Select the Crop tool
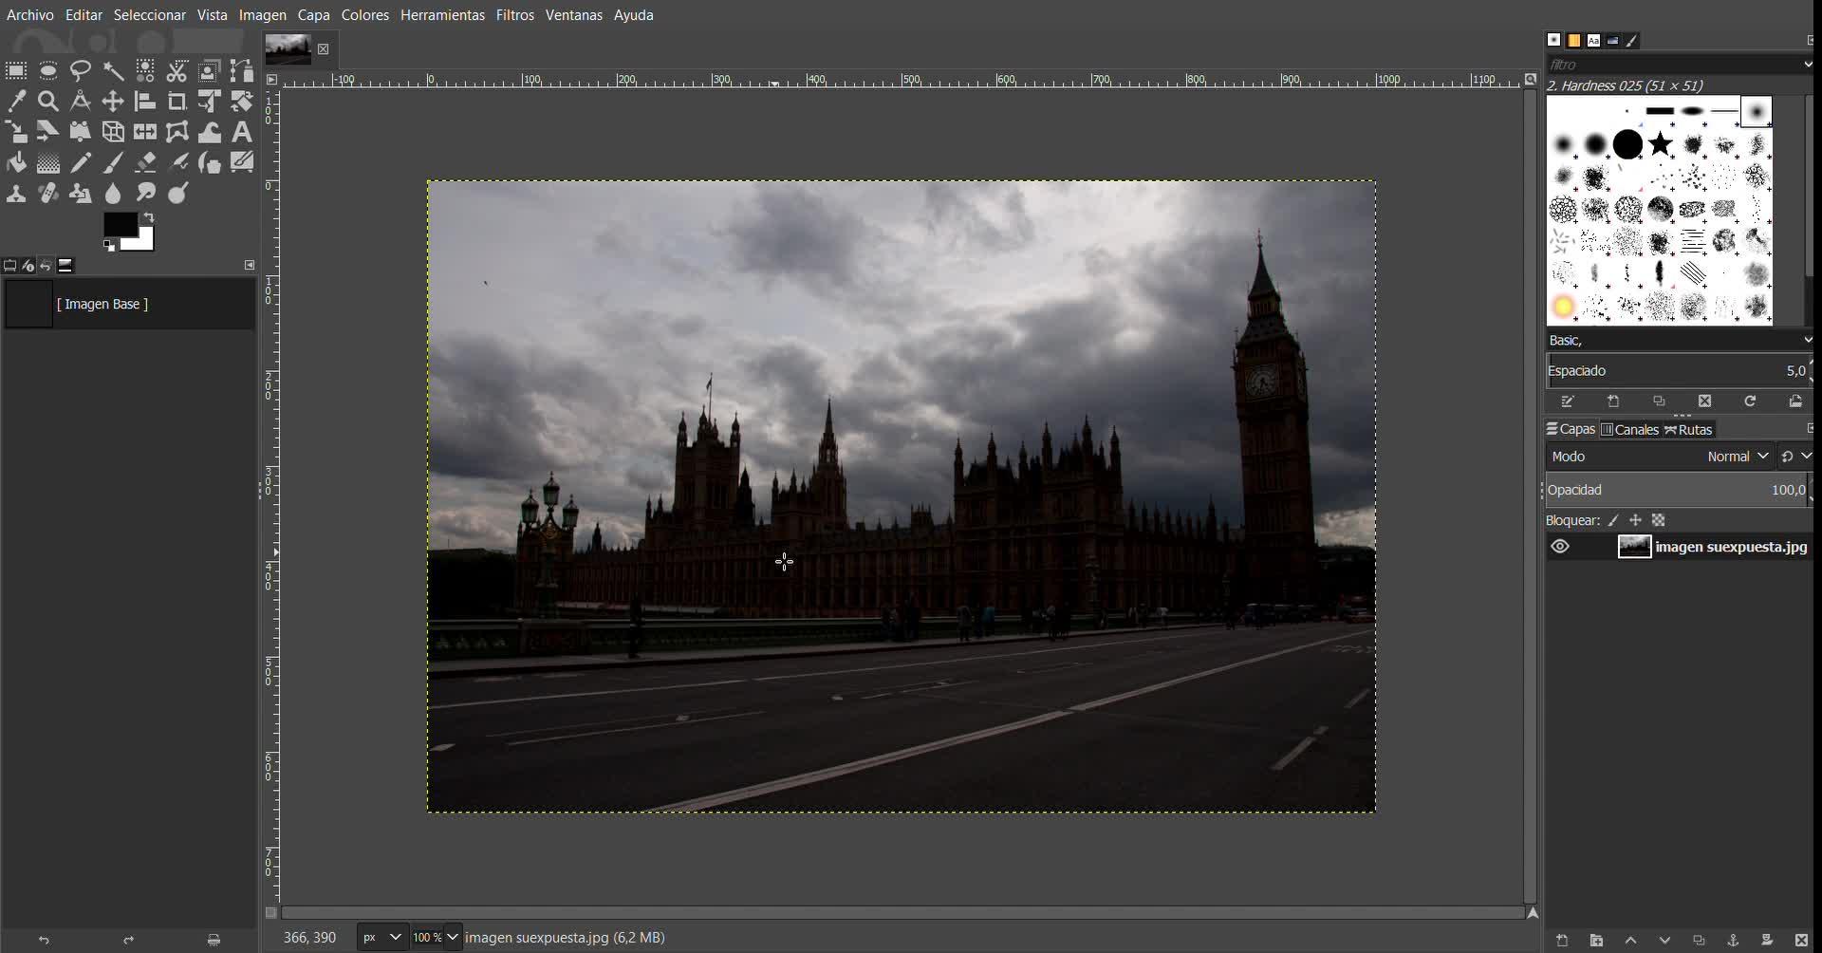Image resolution: width=1822 pixels, height=953 pixels. click(177, 101)
